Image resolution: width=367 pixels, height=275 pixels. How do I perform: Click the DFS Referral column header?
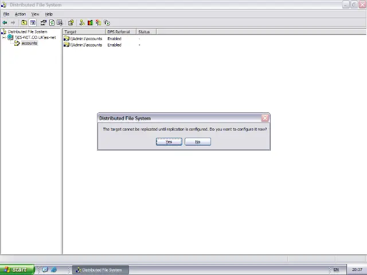(121, 32)
